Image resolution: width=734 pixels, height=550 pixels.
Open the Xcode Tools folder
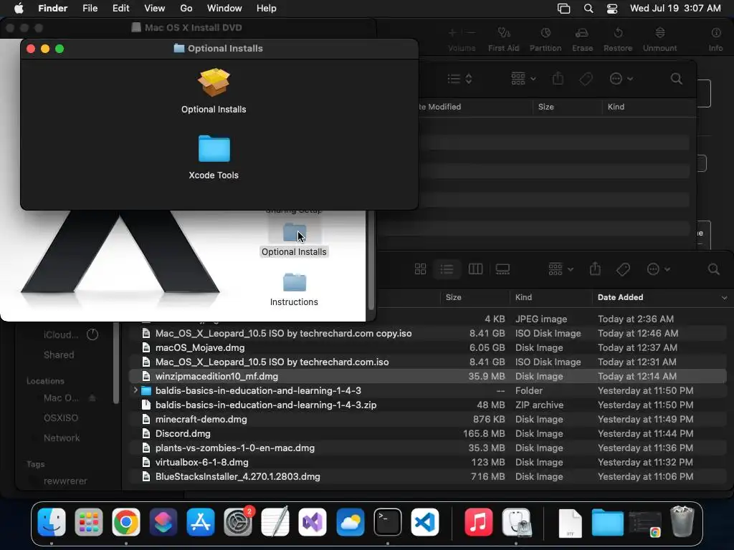click(214, 148)
